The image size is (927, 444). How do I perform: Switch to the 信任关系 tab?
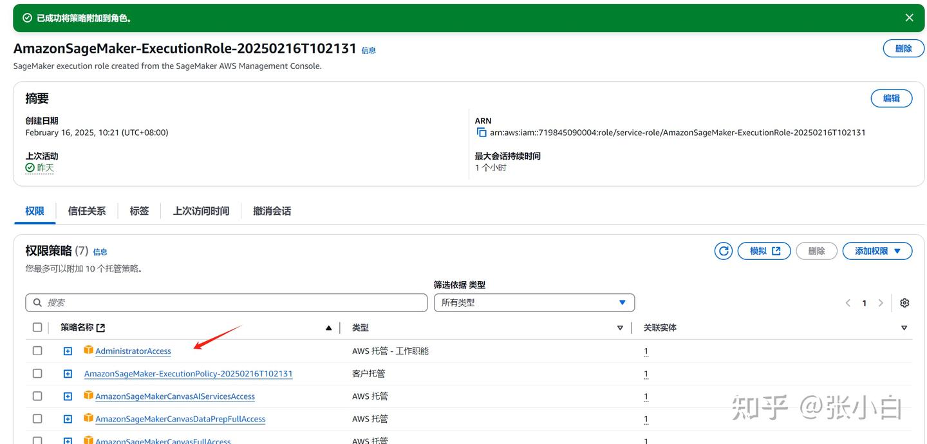(x=87, y=211)
